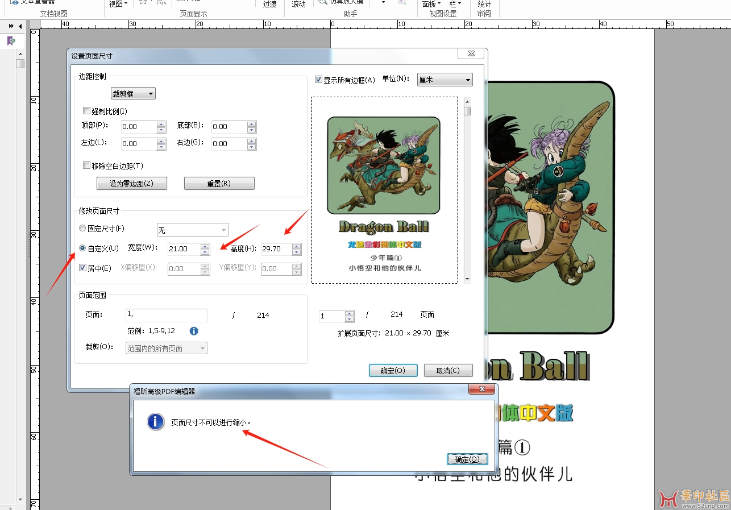Viewport: 731px width, 510px height.
Task: Close the 福昕高级PDF编辑器 message box
Action: (482, 389)
